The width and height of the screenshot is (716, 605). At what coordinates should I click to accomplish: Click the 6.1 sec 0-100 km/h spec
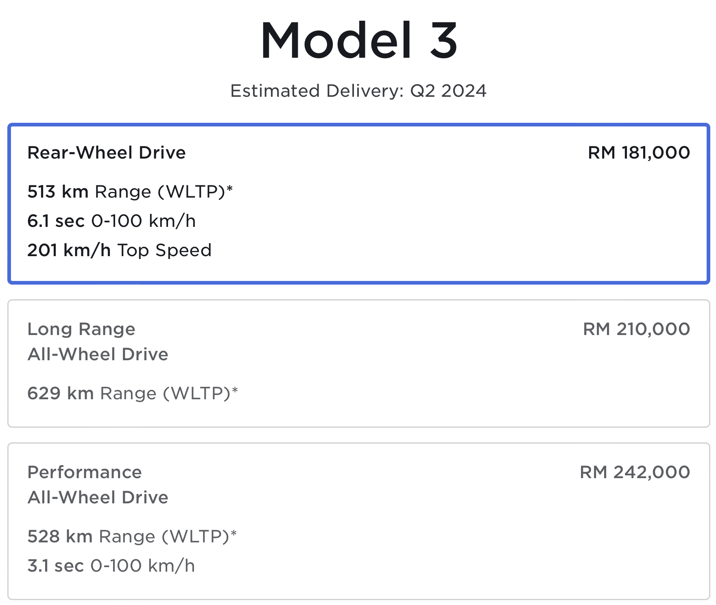tap(111, 221)
